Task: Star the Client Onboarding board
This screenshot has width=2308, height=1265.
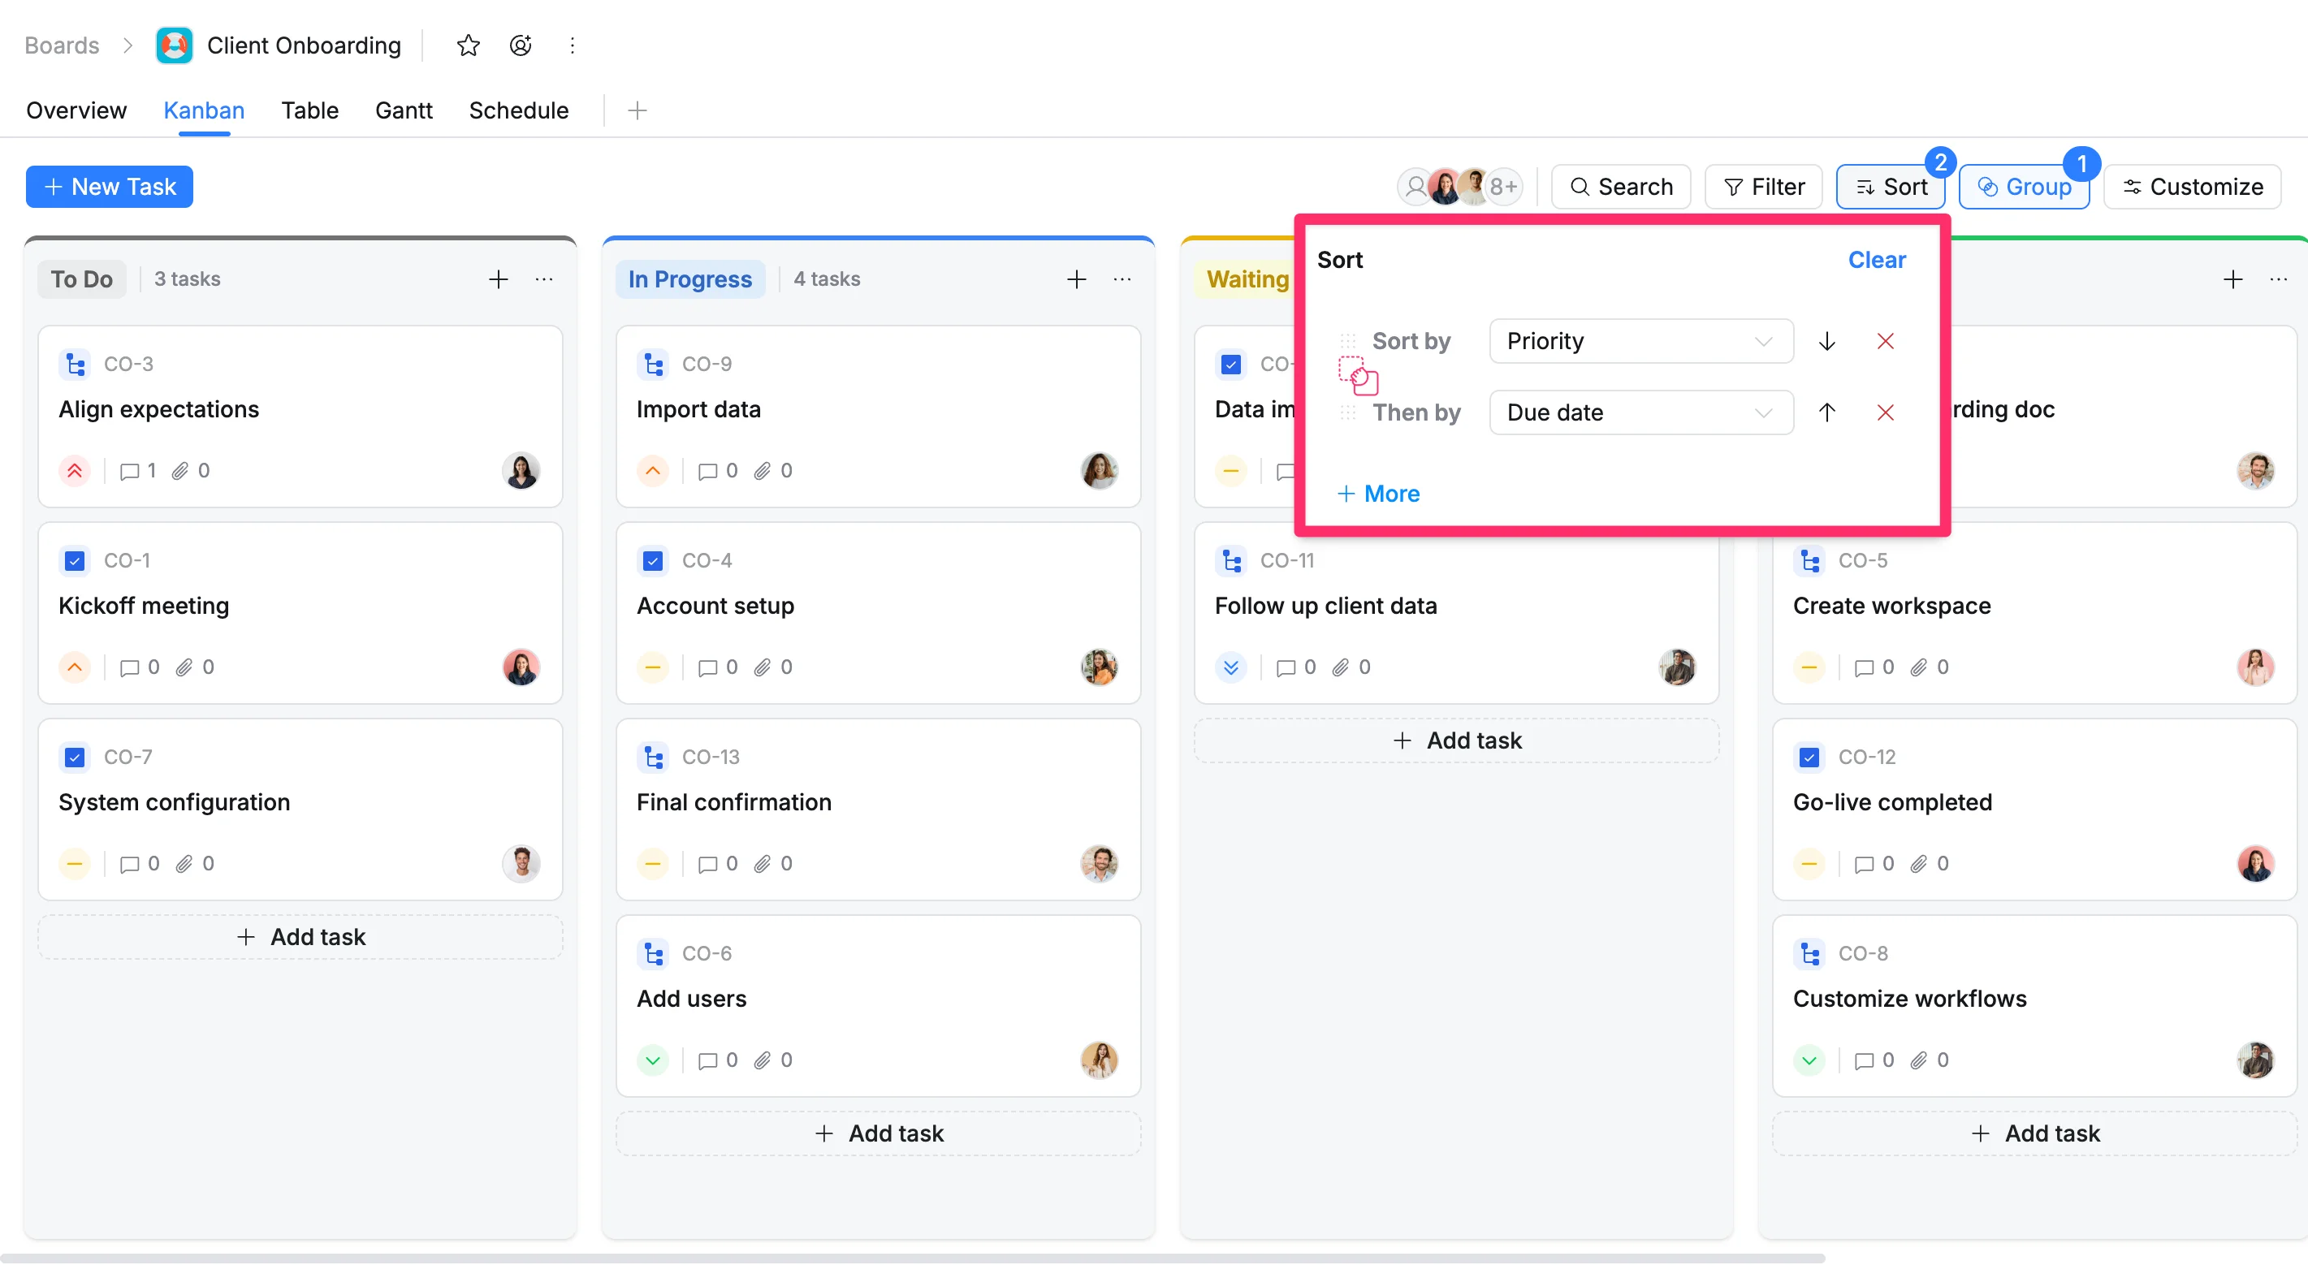Action: (468, 45)
